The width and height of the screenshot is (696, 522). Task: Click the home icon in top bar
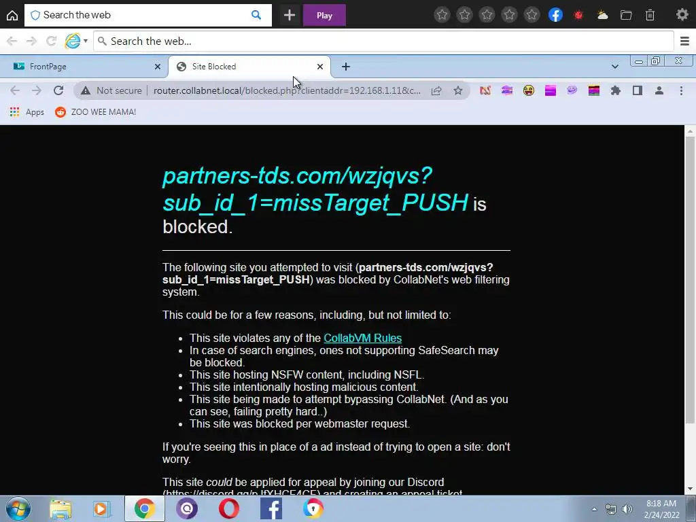[12, 15]
